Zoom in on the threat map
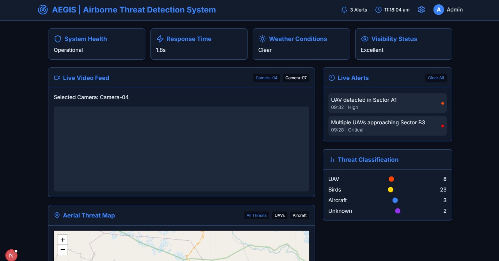 pyautogui.click(x=62, y=240)
